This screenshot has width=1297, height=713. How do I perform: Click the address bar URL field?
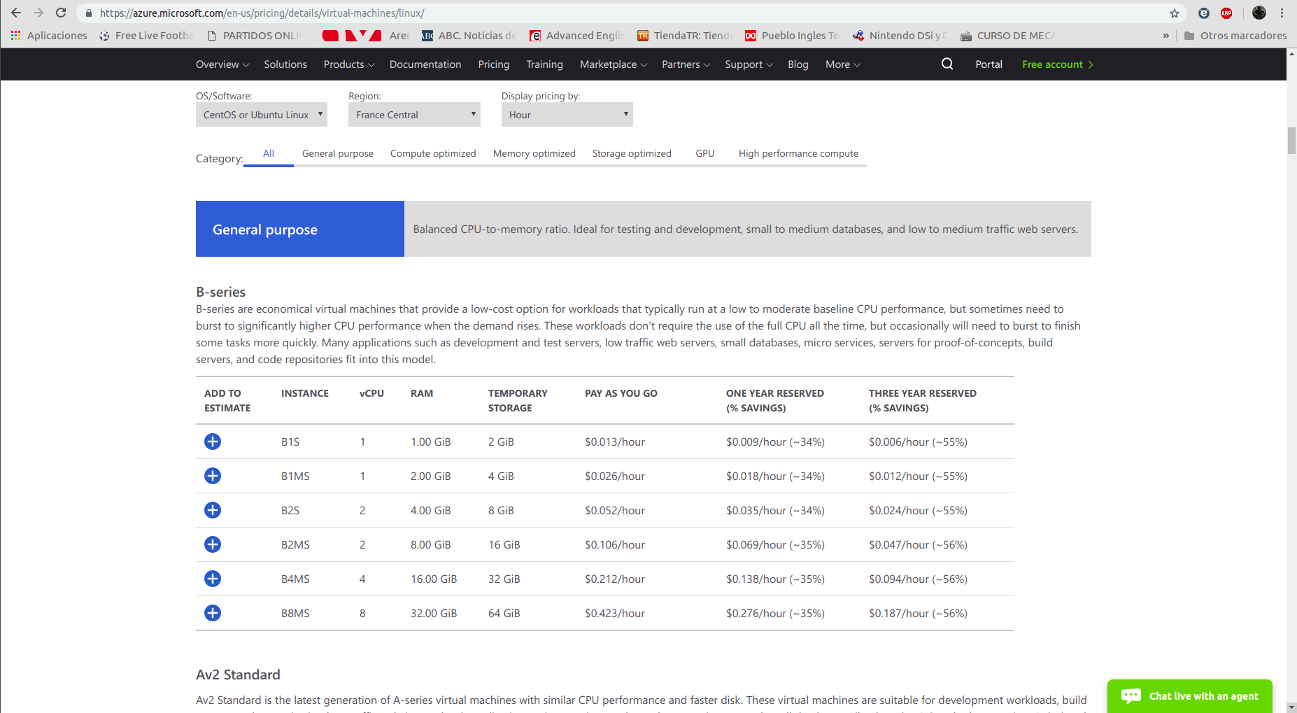(630, 13)
